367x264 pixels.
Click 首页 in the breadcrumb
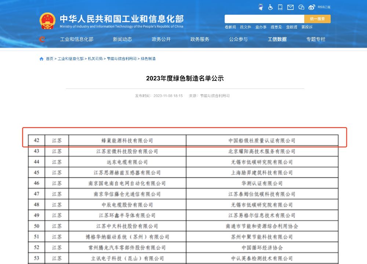[50, 59]
